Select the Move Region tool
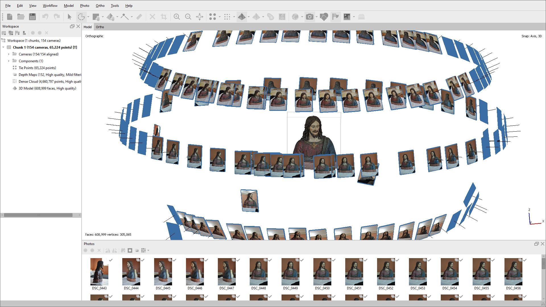Screen dimensions: 546x307 (x=110, y=17)
